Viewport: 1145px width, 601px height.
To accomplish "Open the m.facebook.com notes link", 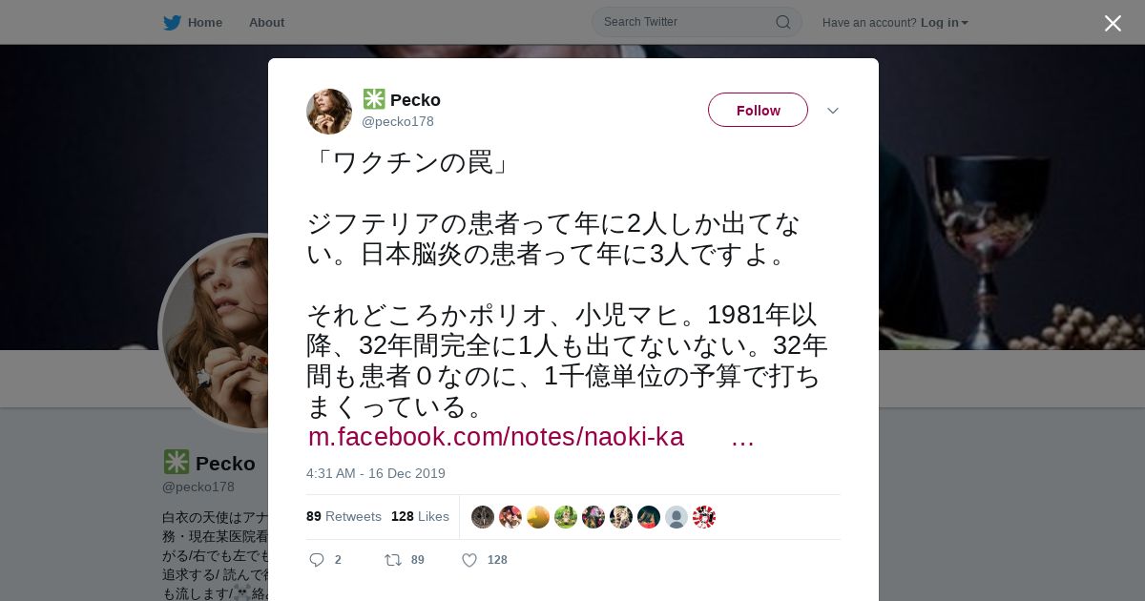I will [x=531, y=437].
